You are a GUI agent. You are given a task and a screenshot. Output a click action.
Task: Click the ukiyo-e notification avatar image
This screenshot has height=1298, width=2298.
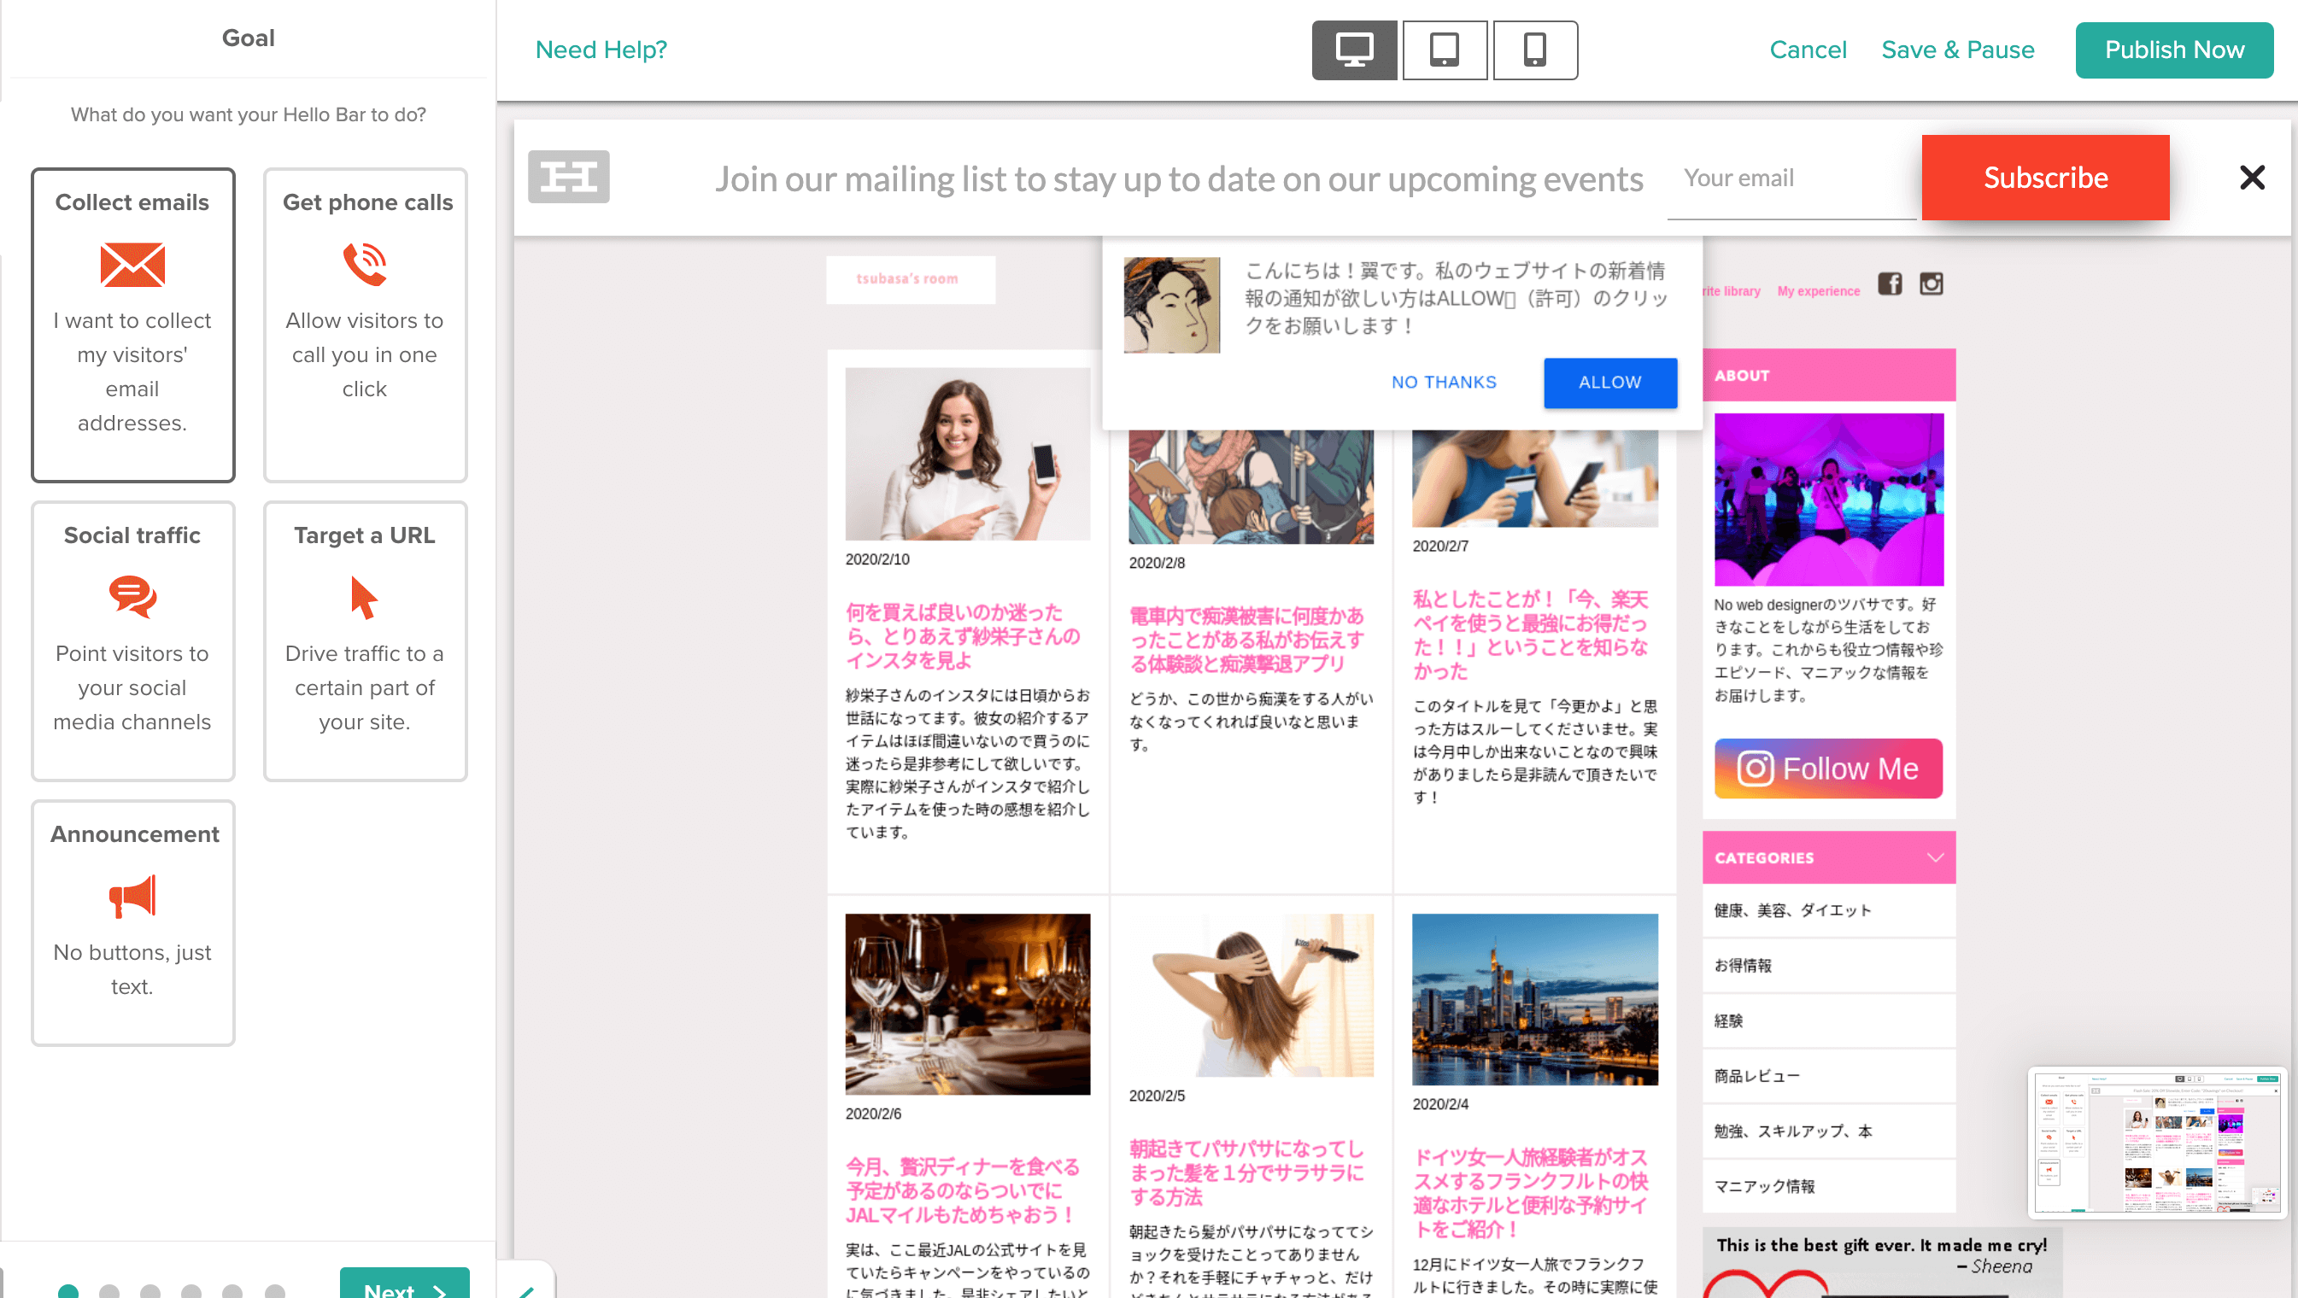click(x=1171, y=305)
